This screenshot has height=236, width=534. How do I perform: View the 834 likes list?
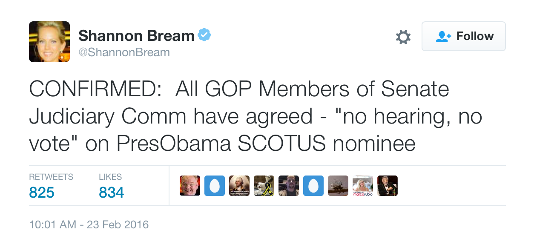point(111,193)
